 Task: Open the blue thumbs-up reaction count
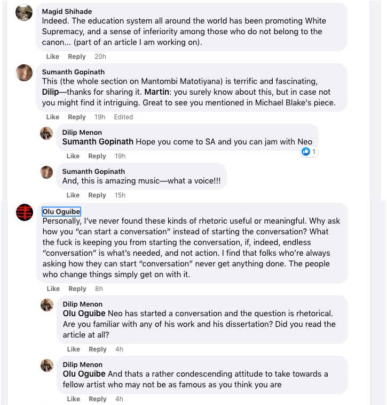(309, 152)
